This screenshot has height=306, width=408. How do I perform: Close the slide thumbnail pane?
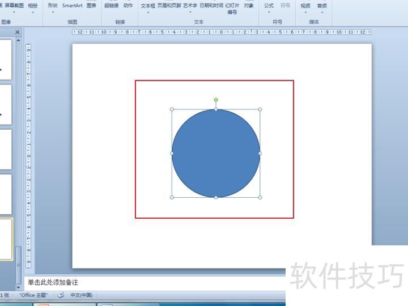(18, 32)
